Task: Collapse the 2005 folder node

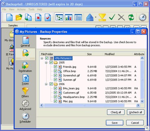Action: [46, 62]
